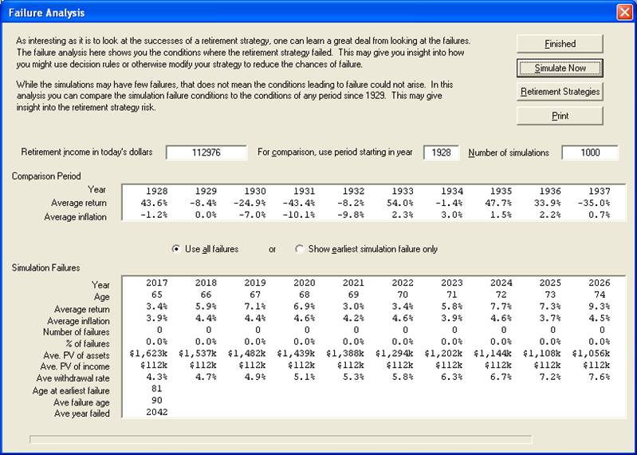Focus the comparison period starting year field
The height and width of the screenshot is (455, 637).
(441, 152)
